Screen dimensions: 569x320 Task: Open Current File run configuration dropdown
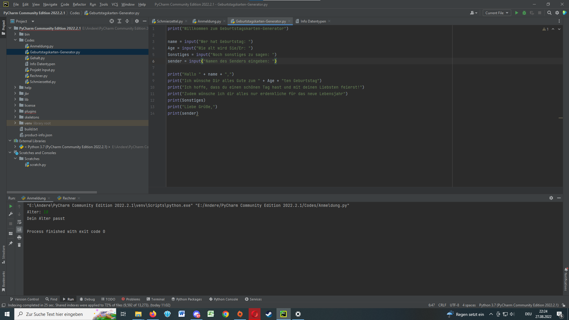(497, 13)
